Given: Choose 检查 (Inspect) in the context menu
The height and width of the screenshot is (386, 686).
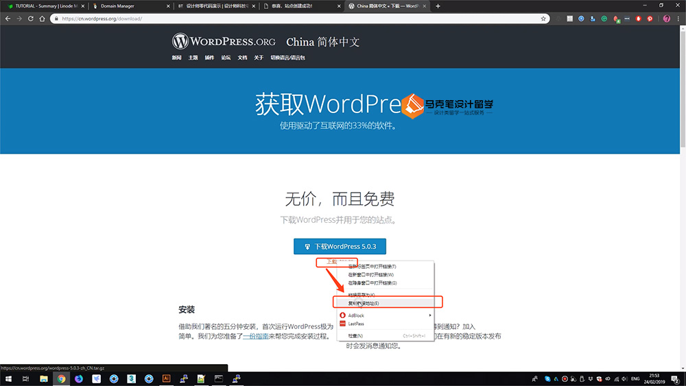Looking at the screenshot, I should pos(386,336).
